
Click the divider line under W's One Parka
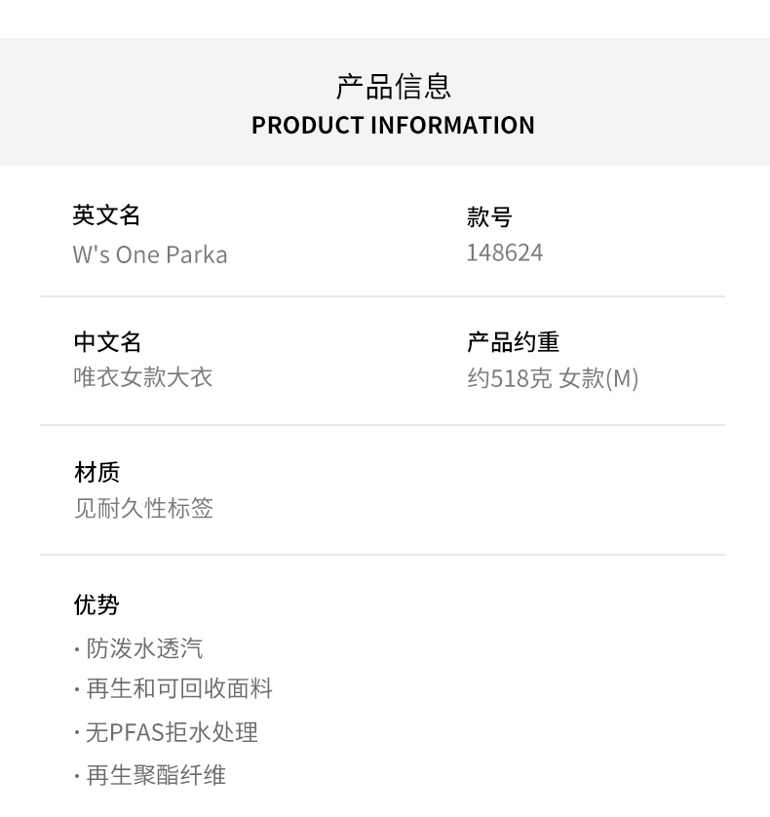[382, 296]
